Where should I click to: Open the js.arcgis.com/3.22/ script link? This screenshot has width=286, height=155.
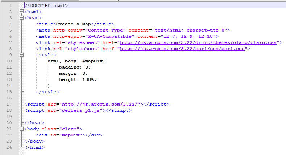[x=100, y=104]
